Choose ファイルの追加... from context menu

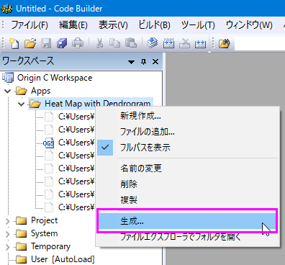[188, 132]
